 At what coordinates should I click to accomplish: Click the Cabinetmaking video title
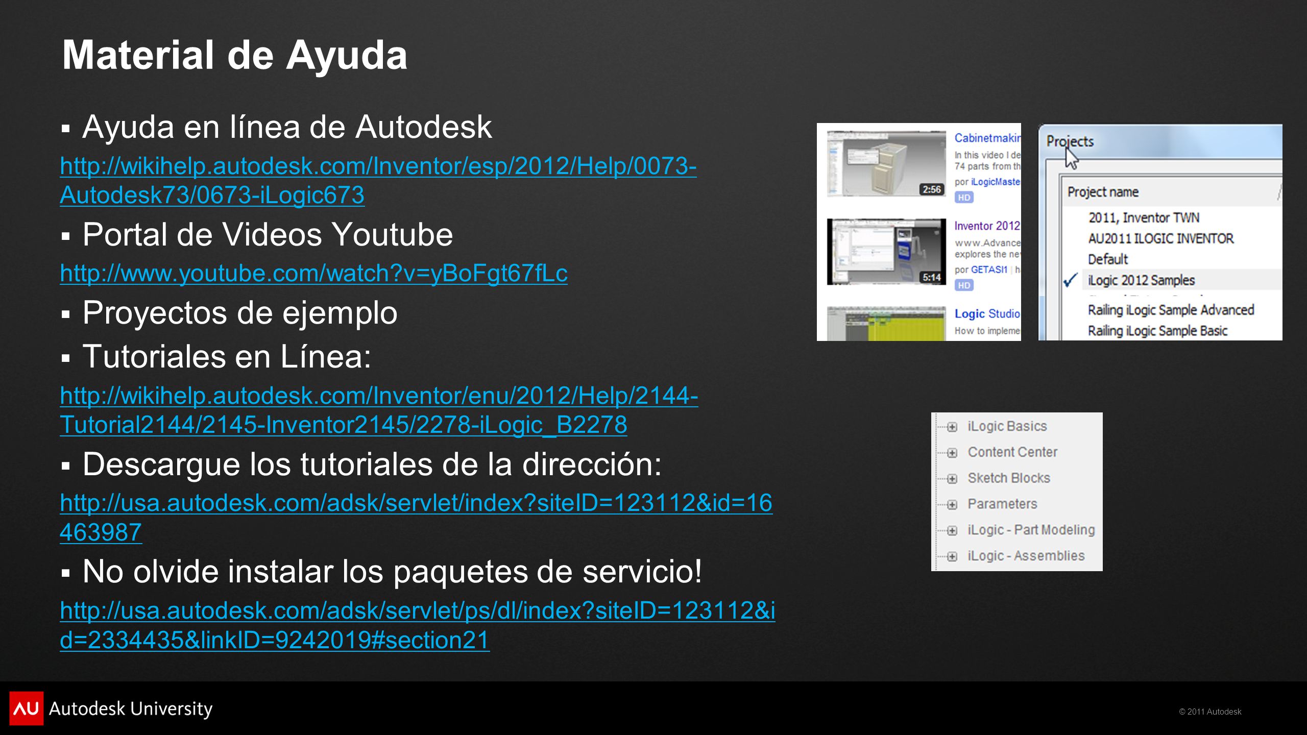[987, 138]
